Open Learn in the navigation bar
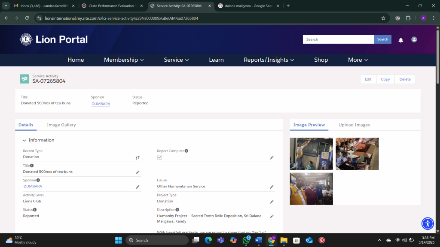 [217, 60]
